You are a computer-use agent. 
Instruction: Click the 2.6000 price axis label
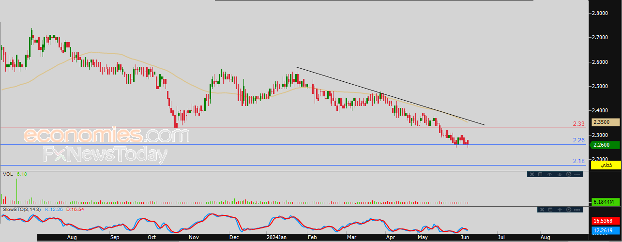600,62
